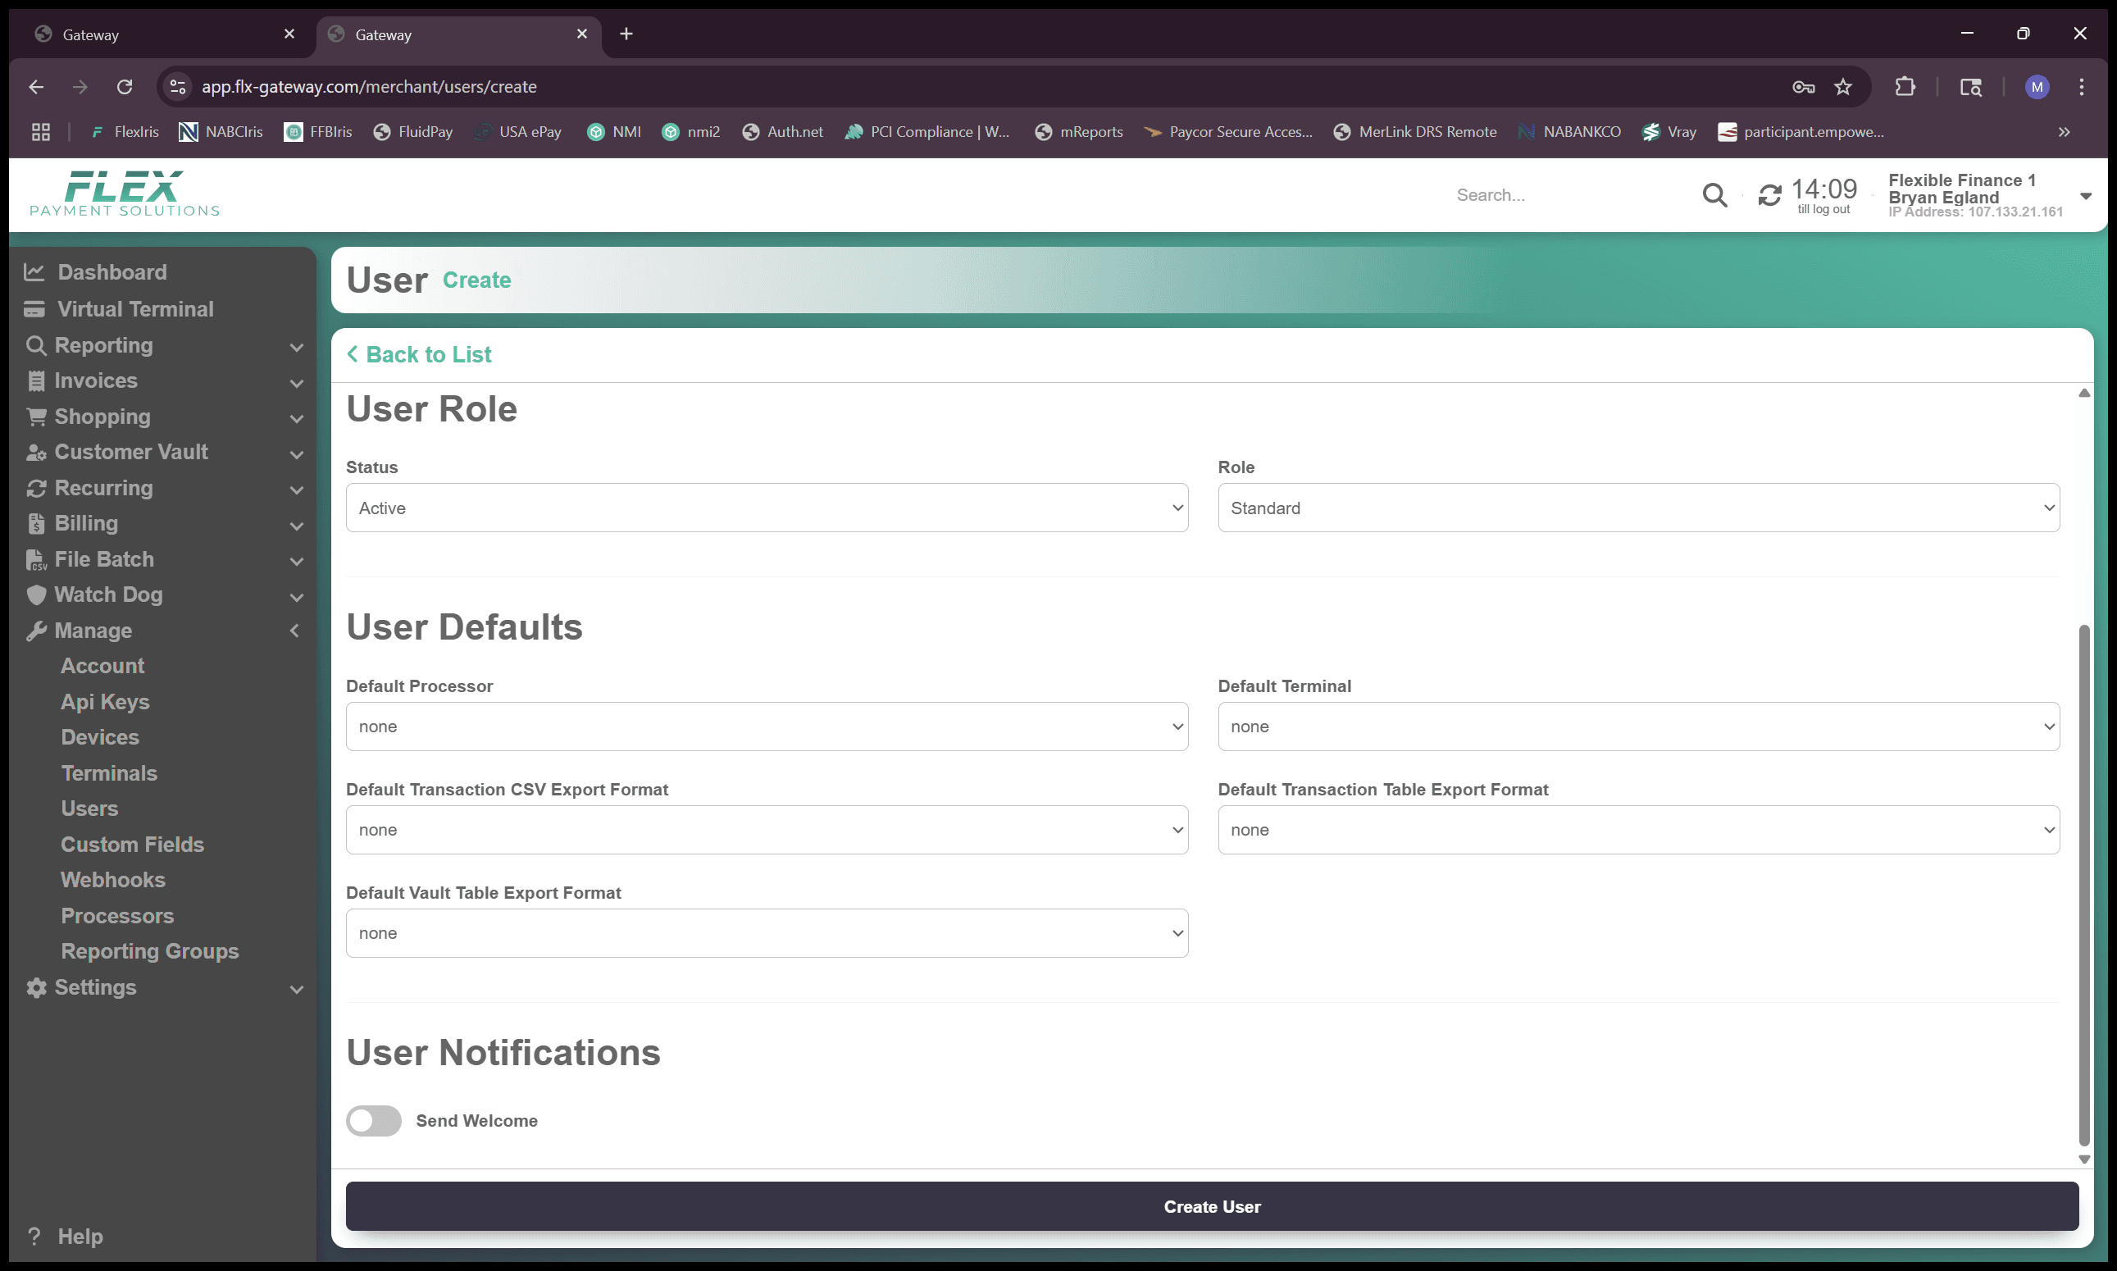
Task: Open the apps grid icon in bookmarks bar
Action: pos(40,132)
